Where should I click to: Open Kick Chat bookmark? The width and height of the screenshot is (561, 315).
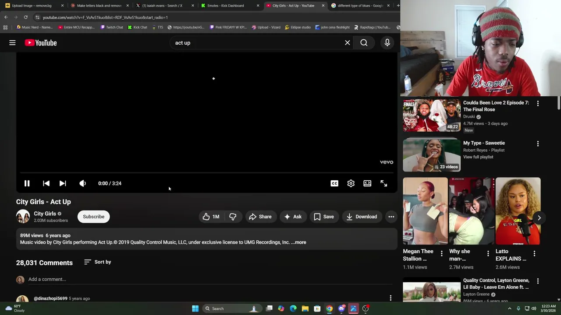point(138,27)
